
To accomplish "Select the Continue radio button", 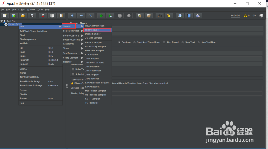I will tap(119, 42).
